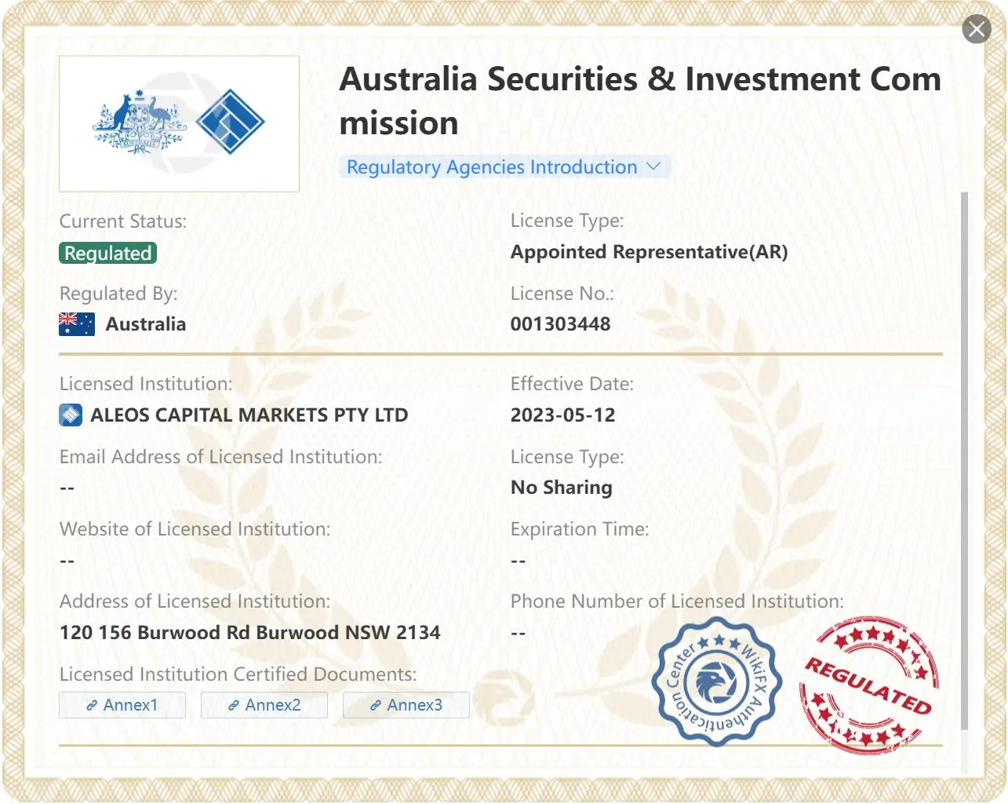Select the Burwood Rd address text
1008x804 pixels.
point(250,633)
